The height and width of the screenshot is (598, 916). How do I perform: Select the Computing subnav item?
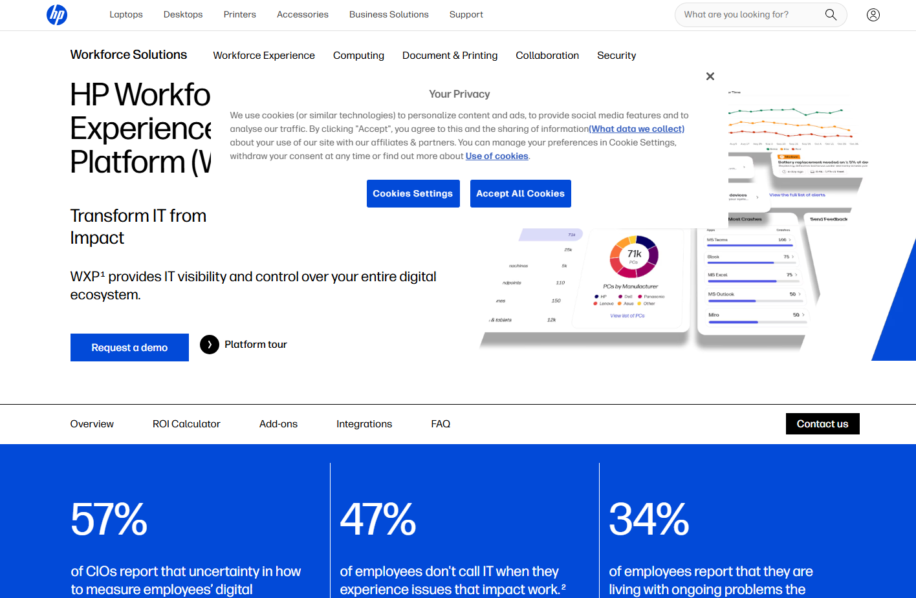(x=358, y=56)
